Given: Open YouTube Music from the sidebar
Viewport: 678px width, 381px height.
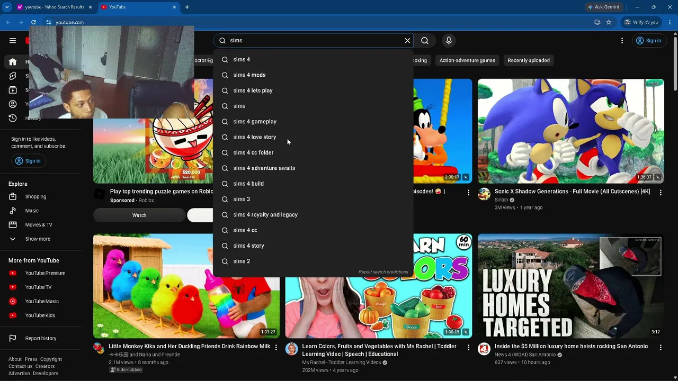Looking at the screenshot, I should [42, 302].
